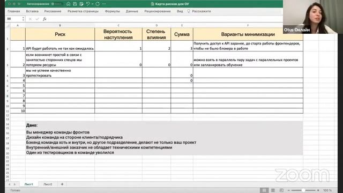The image size is (343, 193).
Task: Click the save-as edit icon in the title bar
Action: click(81, 4)
